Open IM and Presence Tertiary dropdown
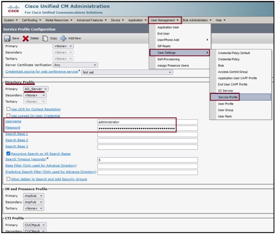The width and height of the screenshot is (275, 234). (34, 208)
